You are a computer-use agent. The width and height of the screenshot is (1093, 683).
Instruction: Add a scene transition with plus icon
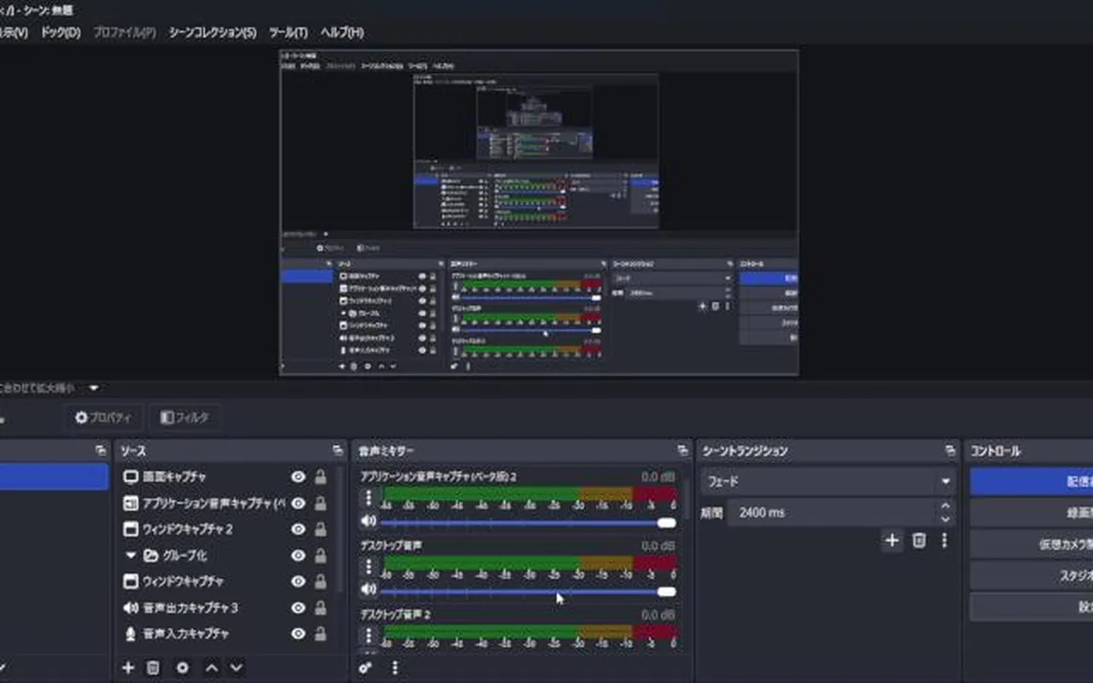892,540
